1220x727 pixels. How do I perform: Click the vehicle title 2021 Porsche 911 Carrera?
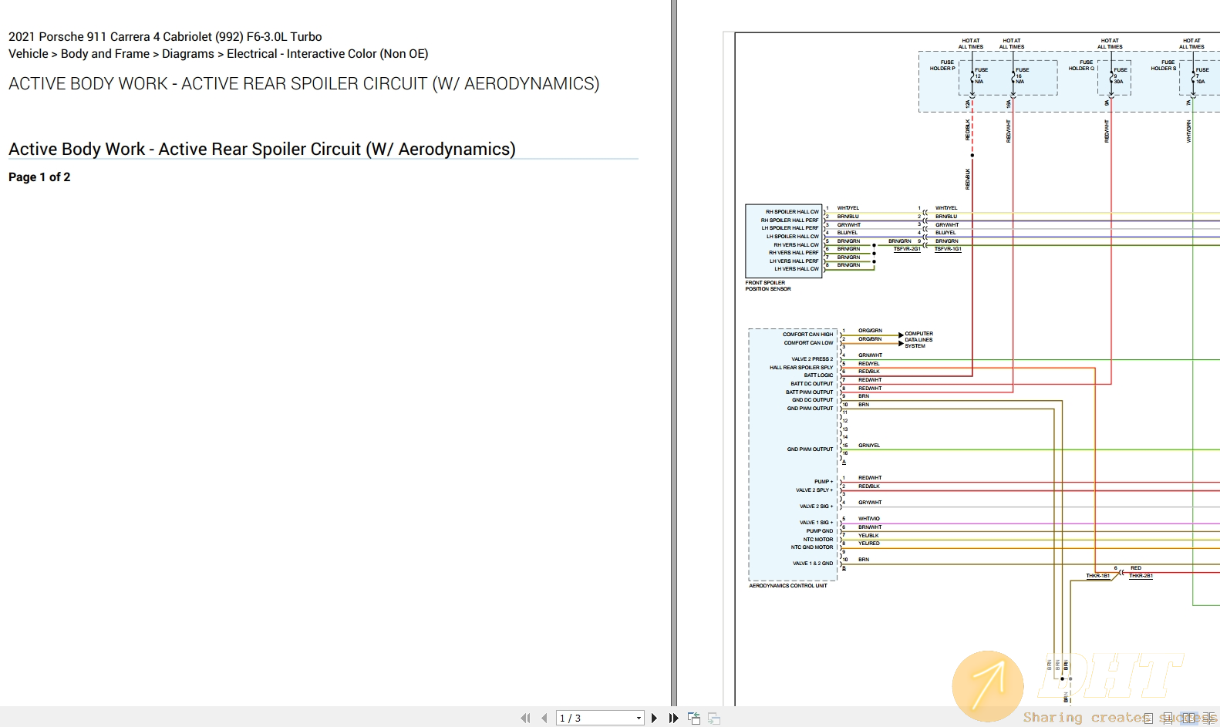coord(165,36)
